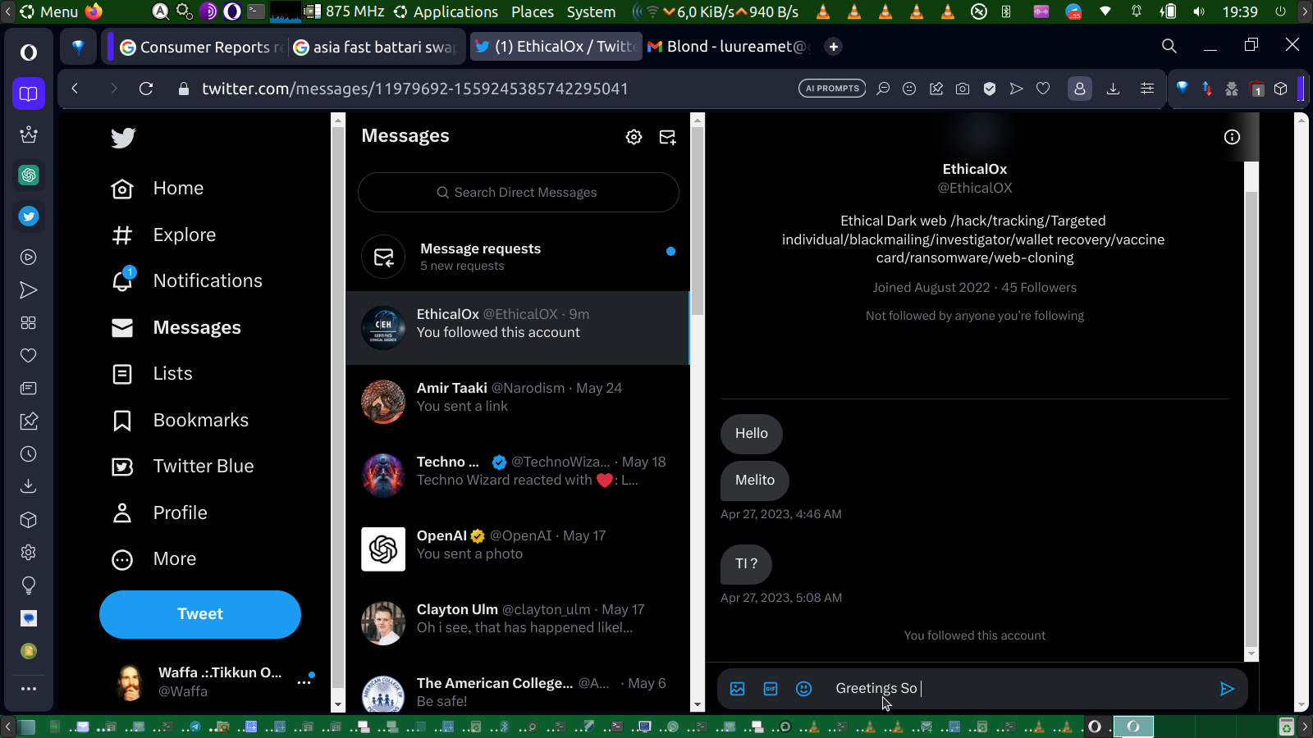Open account options dots next to Waffa
Viewport: 1313px width, 738px height.
304,682
